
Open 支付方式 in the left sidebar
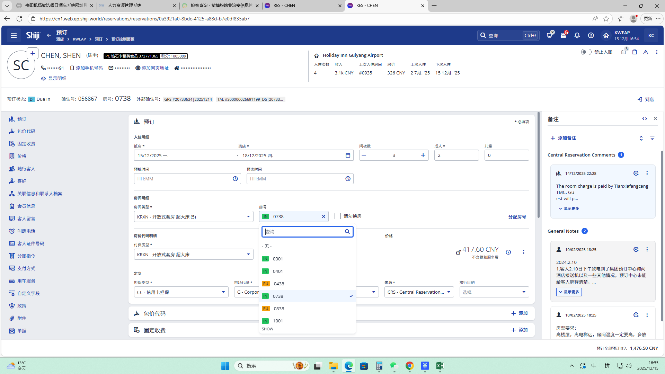[x=26, y=268]
